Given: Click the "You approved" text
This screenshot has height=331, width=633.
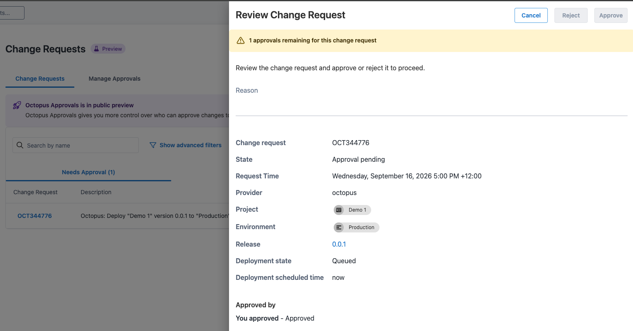Looking at the screenshot, I should [257, 318].
